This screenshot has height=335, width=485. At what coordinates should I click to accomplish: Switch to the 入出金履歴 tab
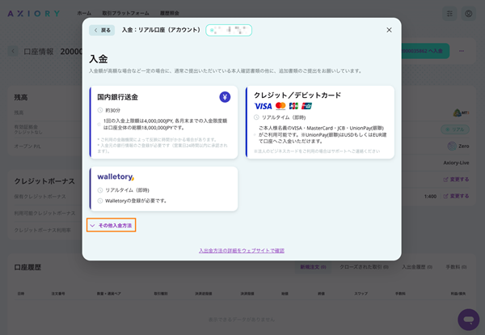click(417, 267)
